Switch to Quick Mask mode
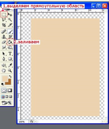This screenshot has width=109, height=129. 10,90
